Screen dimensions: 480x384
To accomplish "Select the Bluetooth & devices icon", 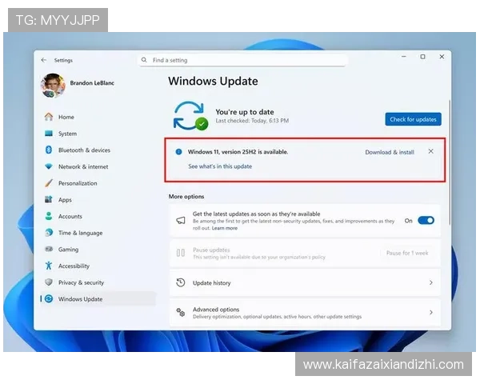I will click(49, 150).
